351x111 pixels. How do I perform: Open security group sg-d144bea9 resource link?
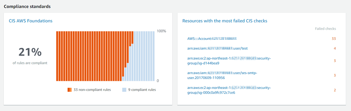point(229,61)
